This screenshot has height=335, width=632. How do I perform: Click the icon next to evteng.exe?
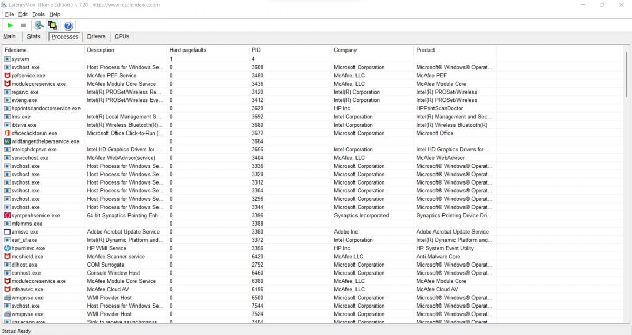point(7,100)
